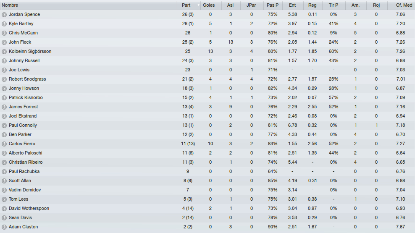Screen dimensions: 415x233
Task: Open info icon for Tom Lees
Action: [4, 199]
